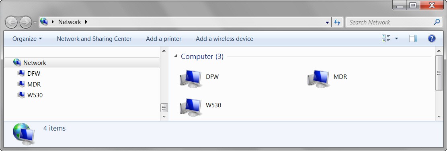Select the DFW computer icon in file list

pos(191,79)
